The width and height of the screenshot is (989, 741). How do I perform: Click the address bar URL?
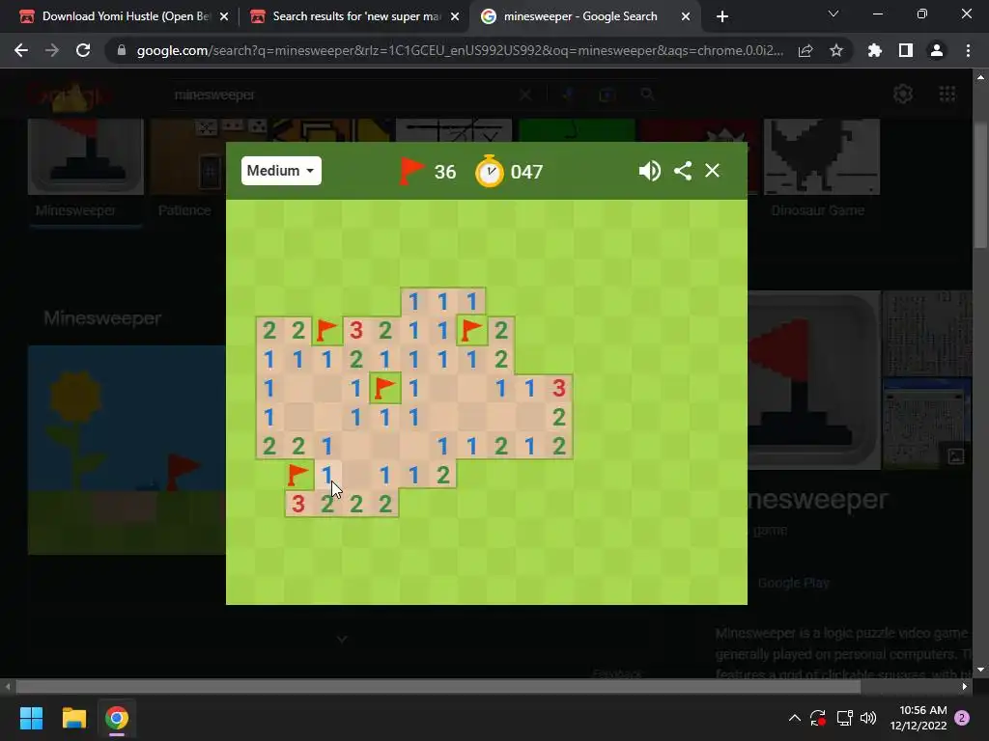click(x=460, y=50)
